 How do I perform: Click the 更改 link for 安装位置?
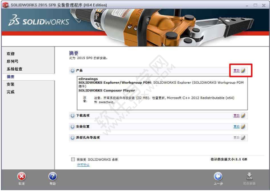(237, 127)
